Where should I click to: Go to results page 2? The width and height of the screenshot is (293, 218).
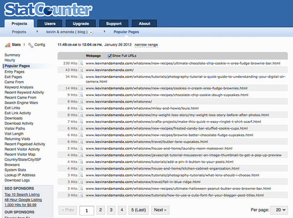coord(101,210)
